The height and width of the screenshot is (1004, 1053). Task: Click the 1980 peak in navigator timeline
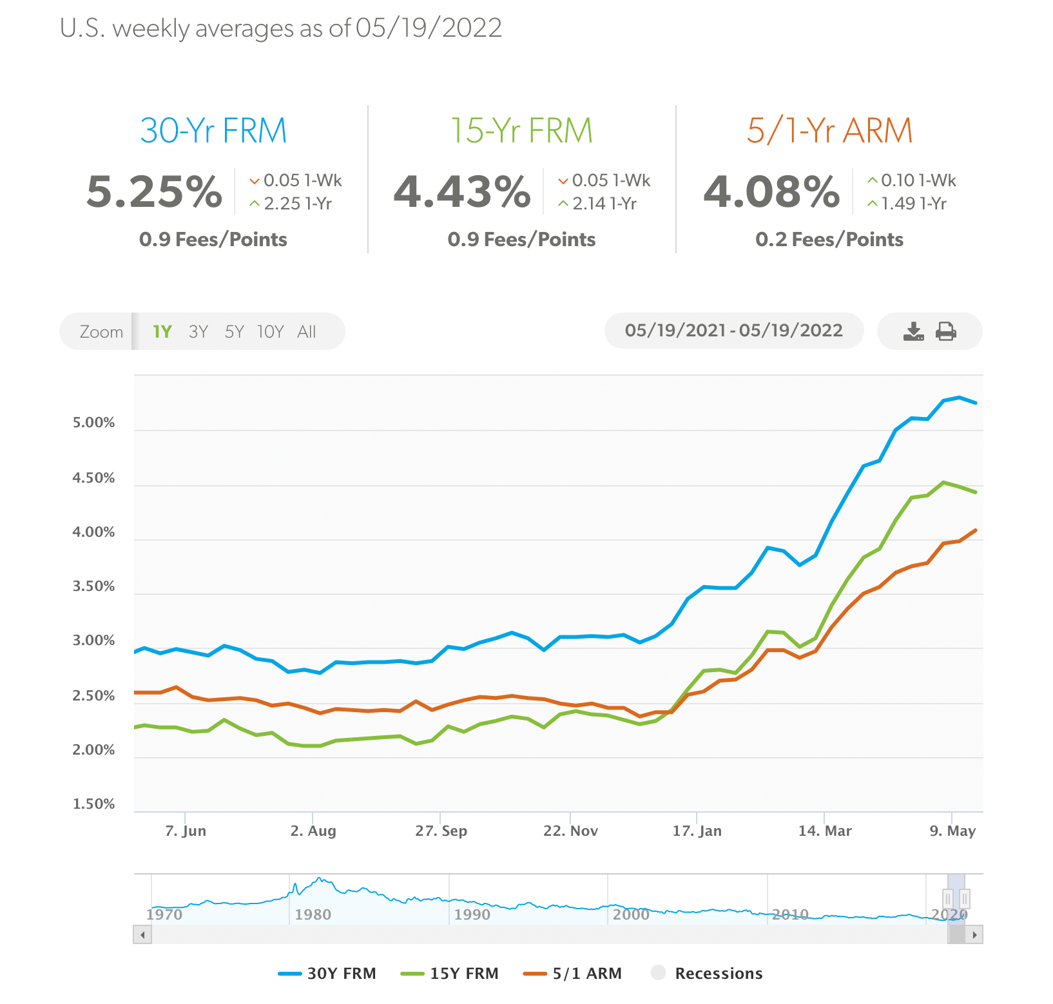pos(319,880)
